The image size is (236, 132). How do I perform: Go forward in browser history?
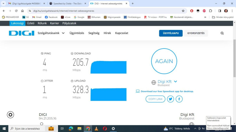[x=10, y=11]
